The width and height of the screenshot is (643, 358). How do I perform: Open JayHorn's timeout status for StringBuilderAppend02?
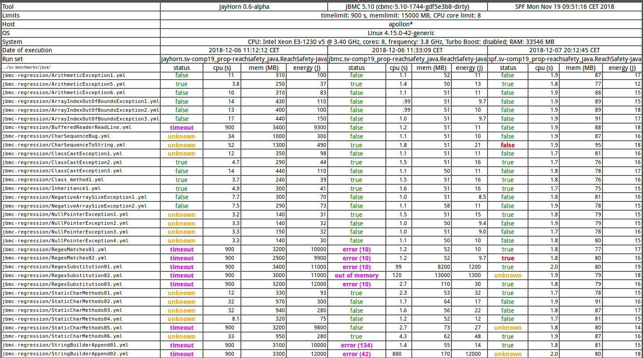click(181, 354)
